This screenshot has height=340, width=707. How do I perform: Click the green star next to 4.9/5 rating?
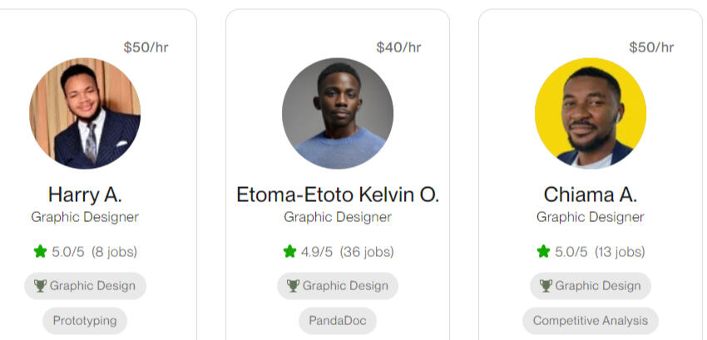pyautogui.click(x=289, y=251)
